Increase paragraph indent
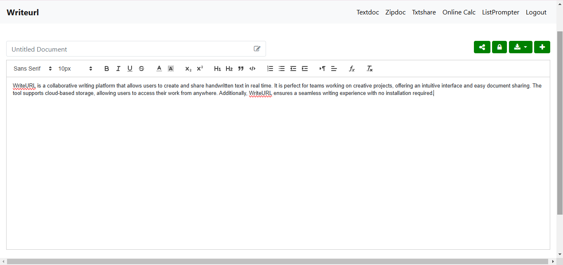This screenshot has width=563, height=265. pos(305,69)
